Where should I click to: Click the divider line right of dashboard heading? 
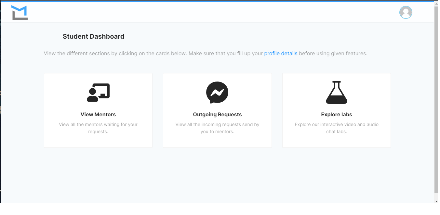(260, 38)
